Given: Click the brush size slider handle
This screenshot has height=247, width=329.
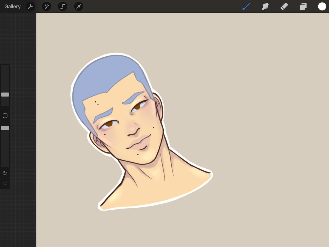Looking at the screenshot, I should [x=5, y=95].
